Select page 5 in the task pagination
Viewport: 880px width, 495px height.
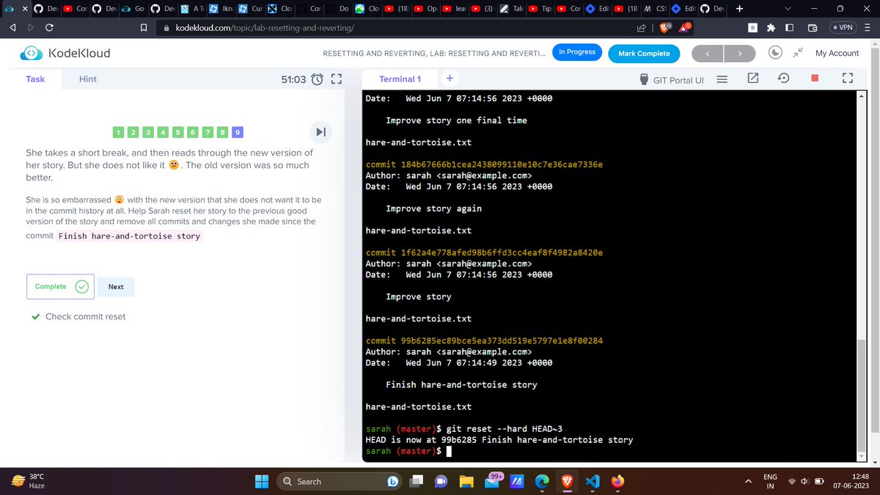pos(177,132)
